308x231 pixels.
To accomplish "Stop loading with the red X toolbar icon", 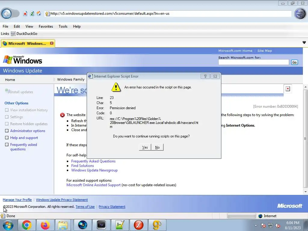I will 25,14.
